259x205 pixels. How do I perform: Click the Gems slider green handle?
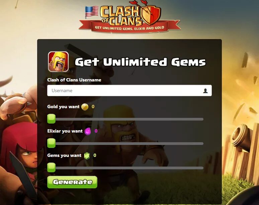[x=52, y=167]
